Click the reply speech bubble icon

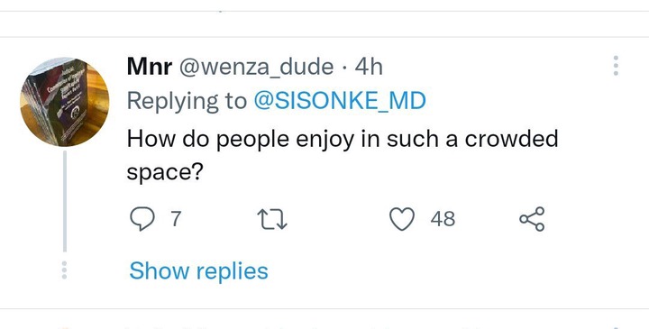pos(142,219)
